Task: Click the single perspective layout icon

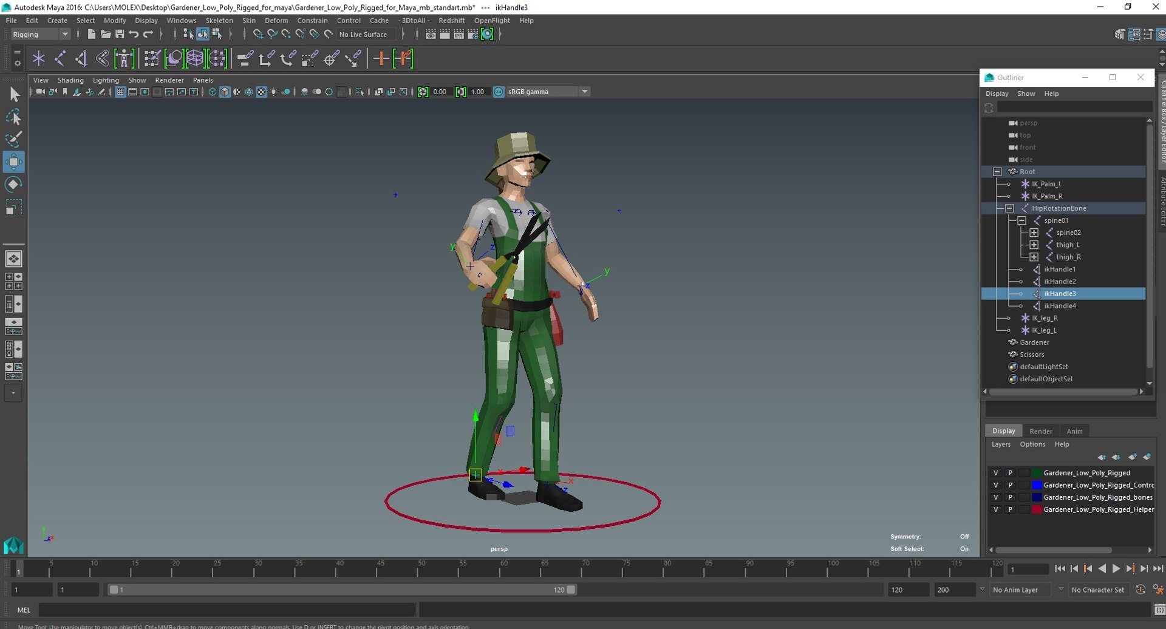Action: coord(13,259)
